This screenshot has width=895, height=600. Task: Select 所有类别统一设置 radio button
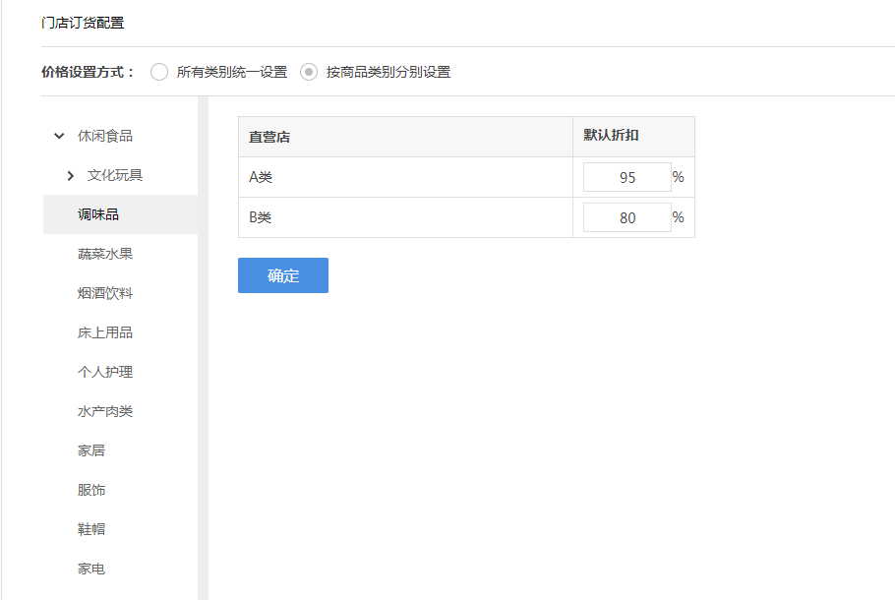[159, 72]
